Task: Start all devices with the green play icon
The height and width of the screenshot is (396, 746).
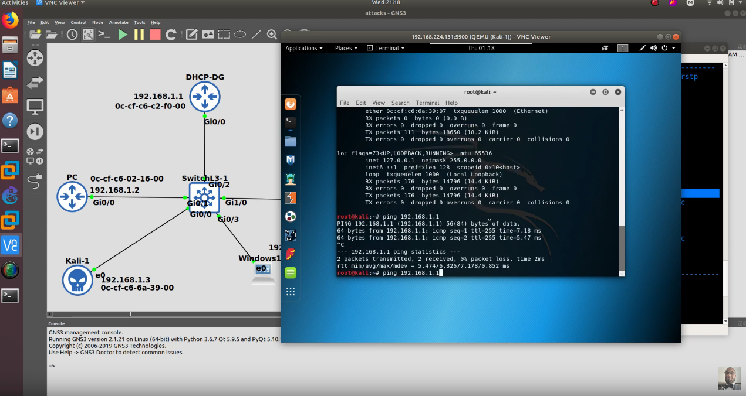Action: click(123, 34)
